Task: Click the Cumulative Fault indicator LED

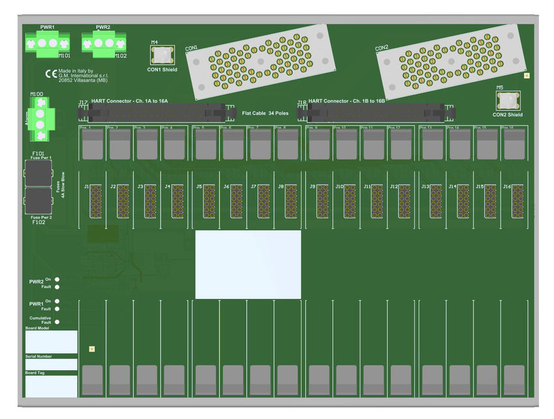Action: tap(57, 321)
